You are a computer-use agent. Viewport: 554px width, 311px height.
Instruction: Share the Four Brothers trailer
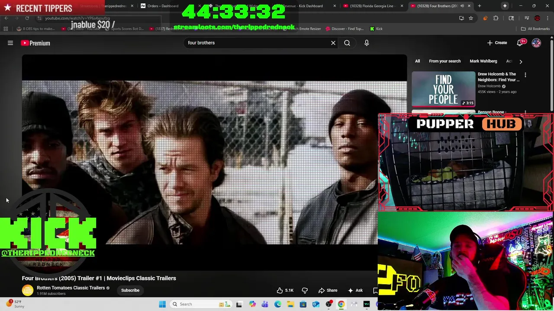pos(328,290)
